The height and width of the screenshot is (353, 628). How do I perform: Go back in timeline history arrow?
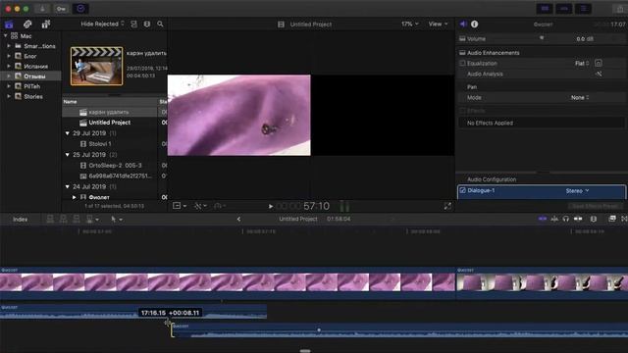tap(238, 219)
